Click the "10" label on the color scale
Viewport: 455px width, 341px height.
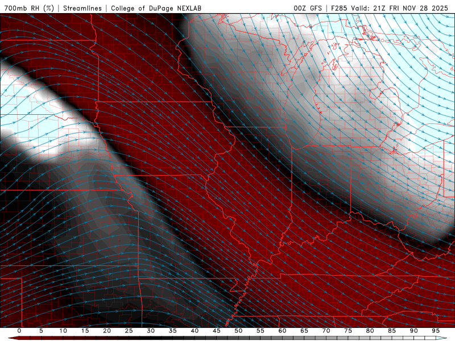tap(63, 331)
